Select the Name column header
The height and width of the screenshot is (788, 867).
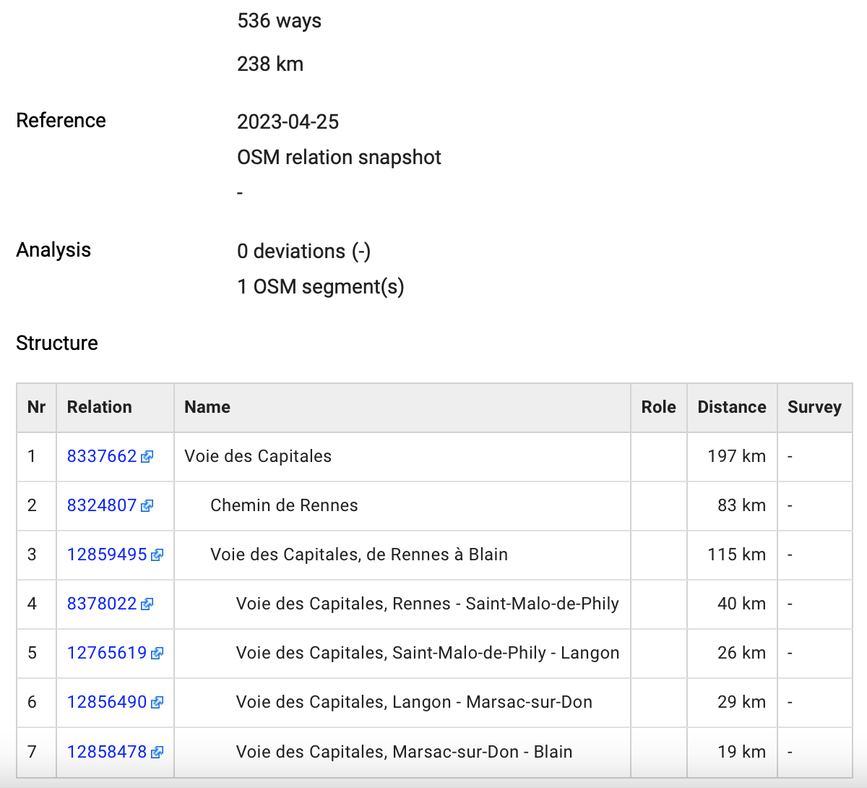tap(207, 407)
